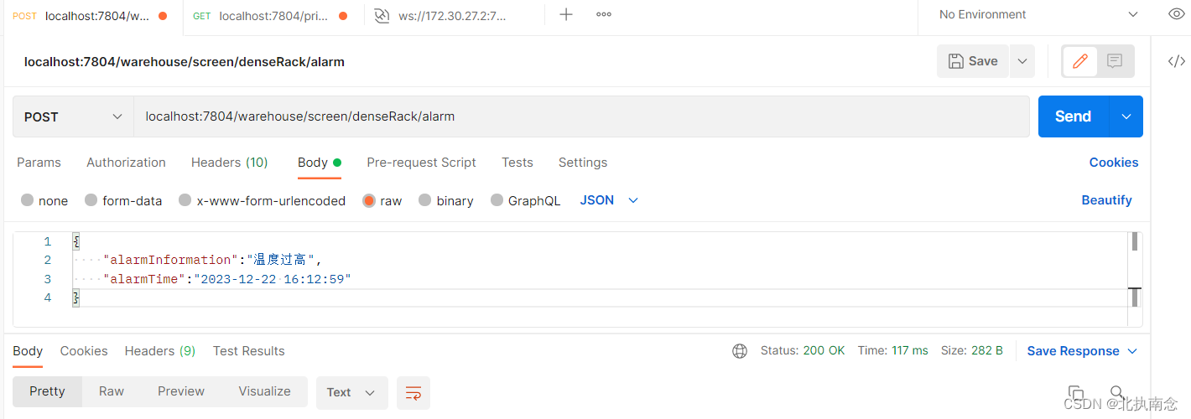Open the request Headers (10) tab
The image size is (1191, 419).
(229, 163)
